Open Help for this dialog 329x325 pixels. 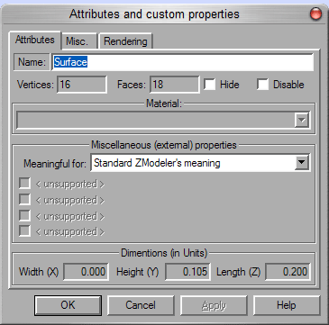[x=287, y=305]
